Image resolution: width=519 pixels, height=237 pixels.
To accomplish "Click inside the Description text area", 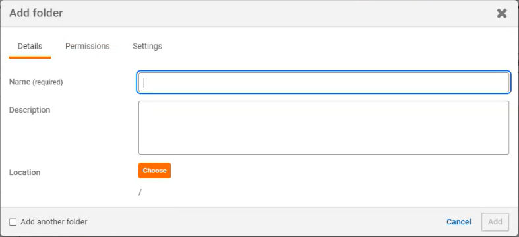I will (x=323, y=128).
